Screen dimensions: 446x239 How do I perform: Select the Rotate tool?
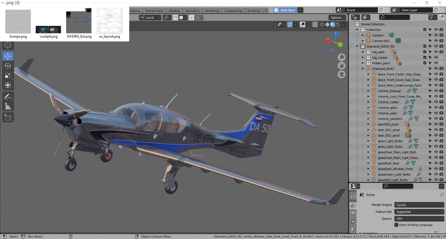[x=8, y=66]
